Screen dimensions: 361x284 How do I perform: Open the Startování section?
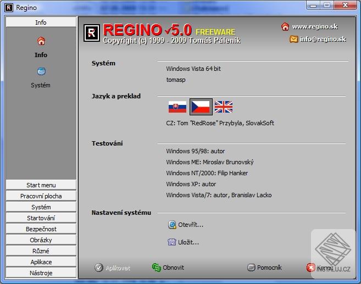pos(41,218)
